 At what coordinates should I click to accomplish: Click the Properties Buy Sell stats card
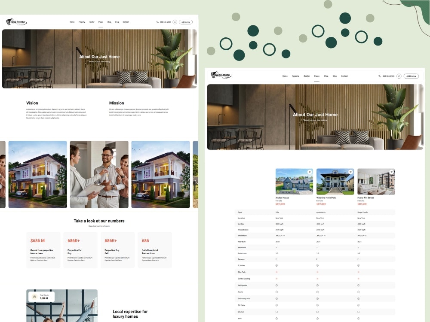coord(118,250)
